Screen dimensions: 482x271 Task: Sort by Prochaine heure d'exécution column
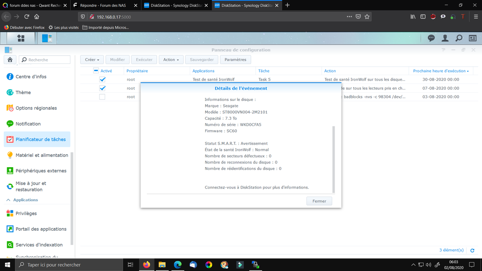coord(441,71)
